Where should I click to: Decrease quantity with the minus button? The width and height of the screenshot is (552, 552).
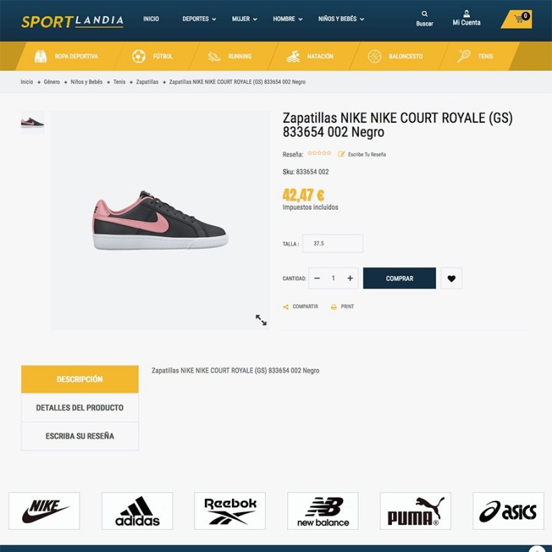(x=317, y=279)
